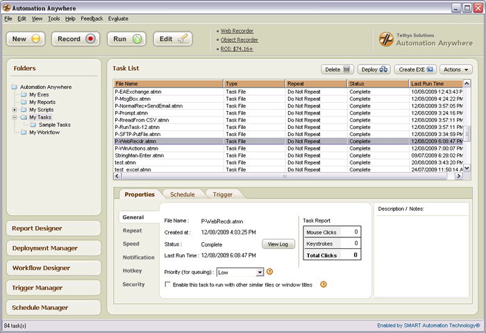This screenshot has height=333, width=486.
Task: Sort by Status column header
Action: 378,84
